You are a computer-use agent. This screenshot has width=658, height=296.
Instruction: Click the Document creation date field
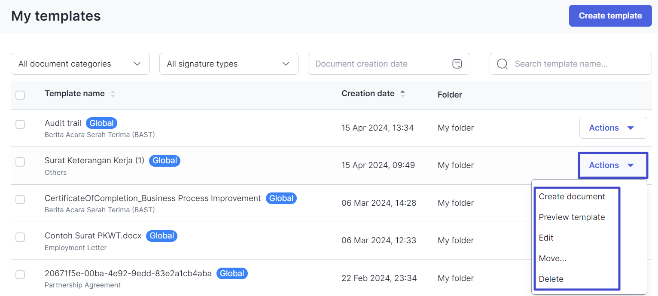389,64
